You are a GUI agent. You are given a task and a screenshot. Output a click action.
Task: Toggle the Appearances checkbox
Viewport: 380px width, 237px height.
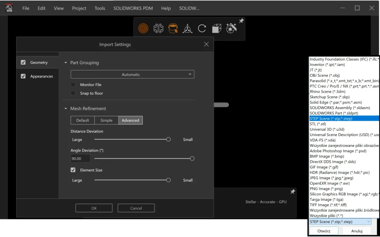[x=23, y=76]
